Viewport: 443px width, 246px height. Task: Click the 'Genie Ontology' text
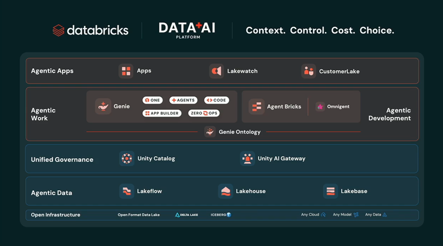coord(239,132)
